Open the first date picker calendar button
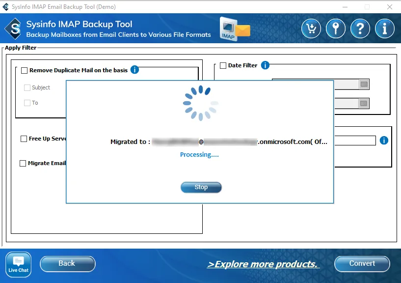Viewport: 401px width, 283px height. (364, 85)
